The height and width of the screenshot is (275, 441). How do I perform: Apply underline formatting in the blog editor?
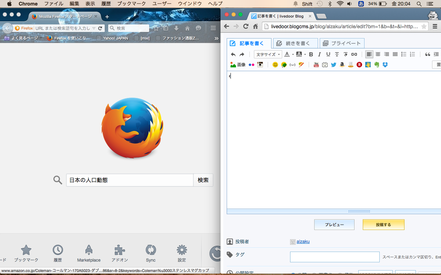point(328,54)
